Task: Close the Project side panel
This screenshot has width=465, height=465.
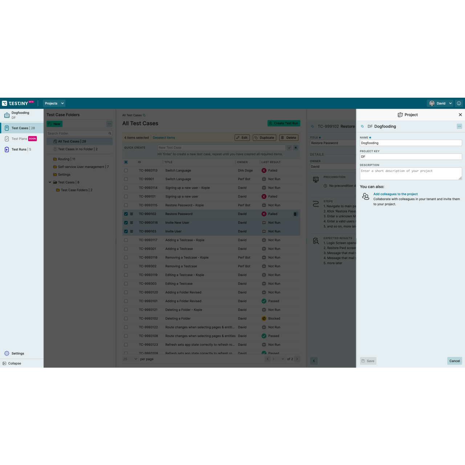Action: point(460,115)
